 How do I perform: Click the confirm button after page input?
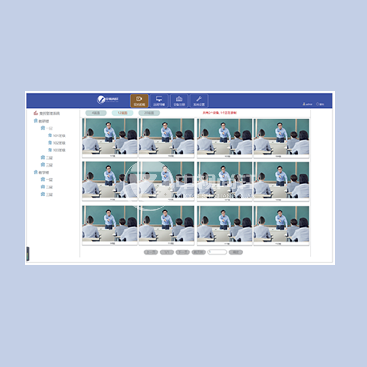(x=235, y=252)
